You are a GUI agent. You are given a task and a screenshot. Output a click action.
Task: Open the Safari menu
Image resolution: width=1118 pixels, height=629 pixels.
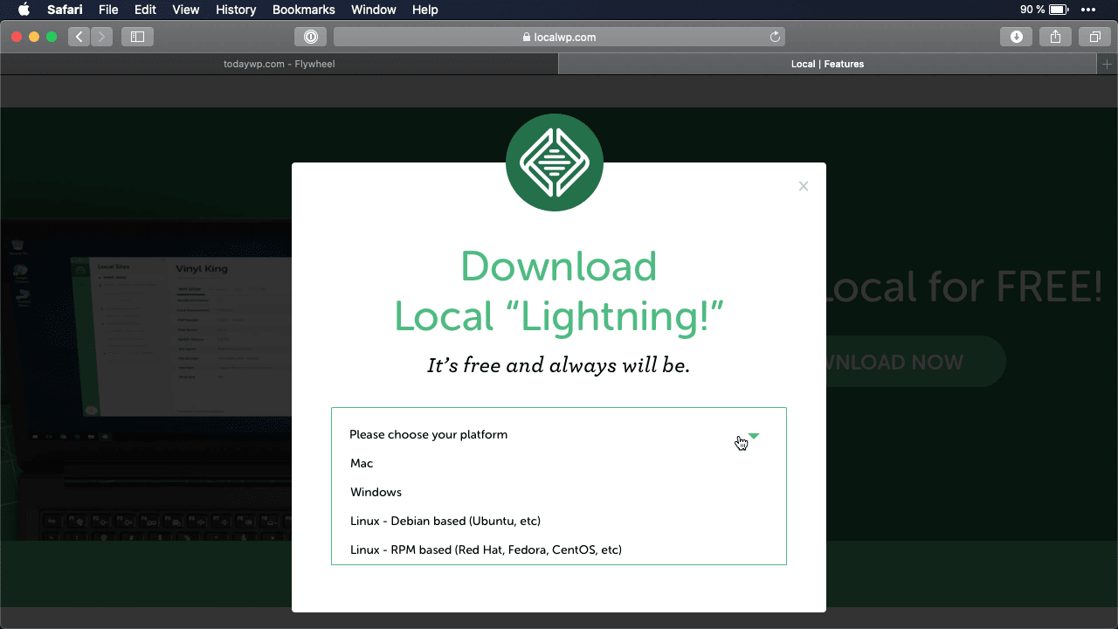click(x=65, y=10)
